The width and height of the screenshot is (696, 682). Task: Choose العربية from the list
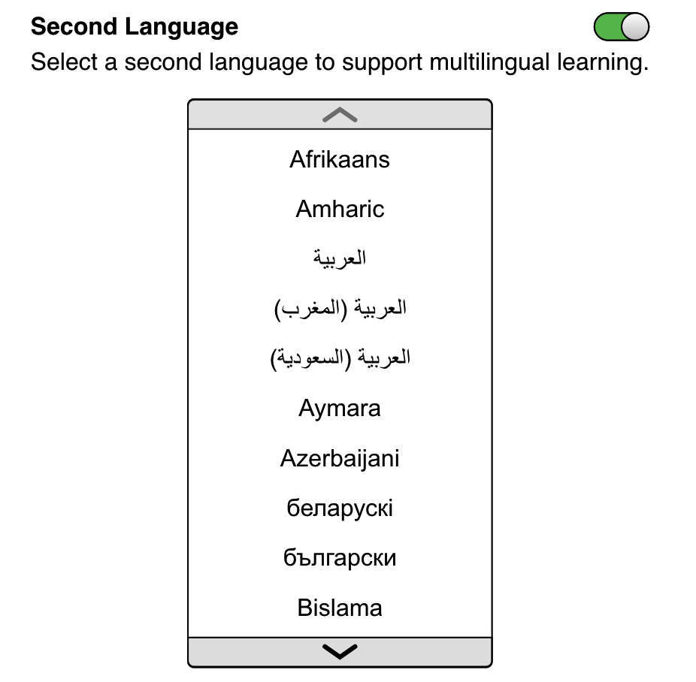(340, 258)
